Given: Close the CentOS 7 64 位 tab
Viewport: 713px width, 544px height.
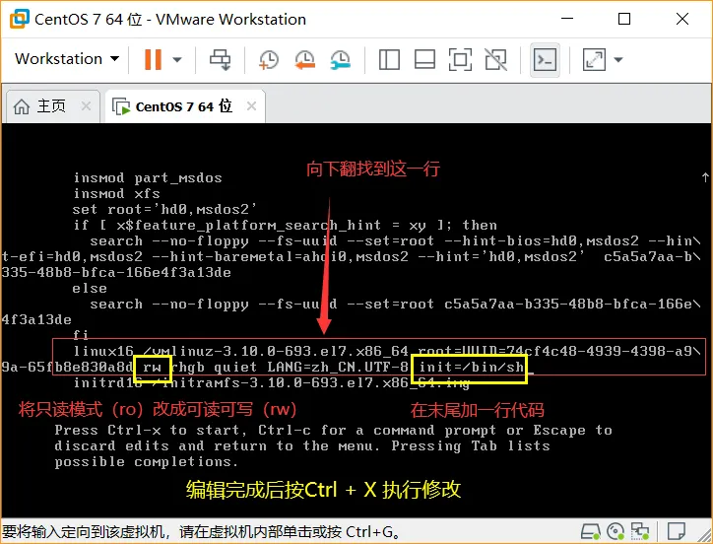Looking at the screenshot, I should pyautogui.click(x=251, y=105).
